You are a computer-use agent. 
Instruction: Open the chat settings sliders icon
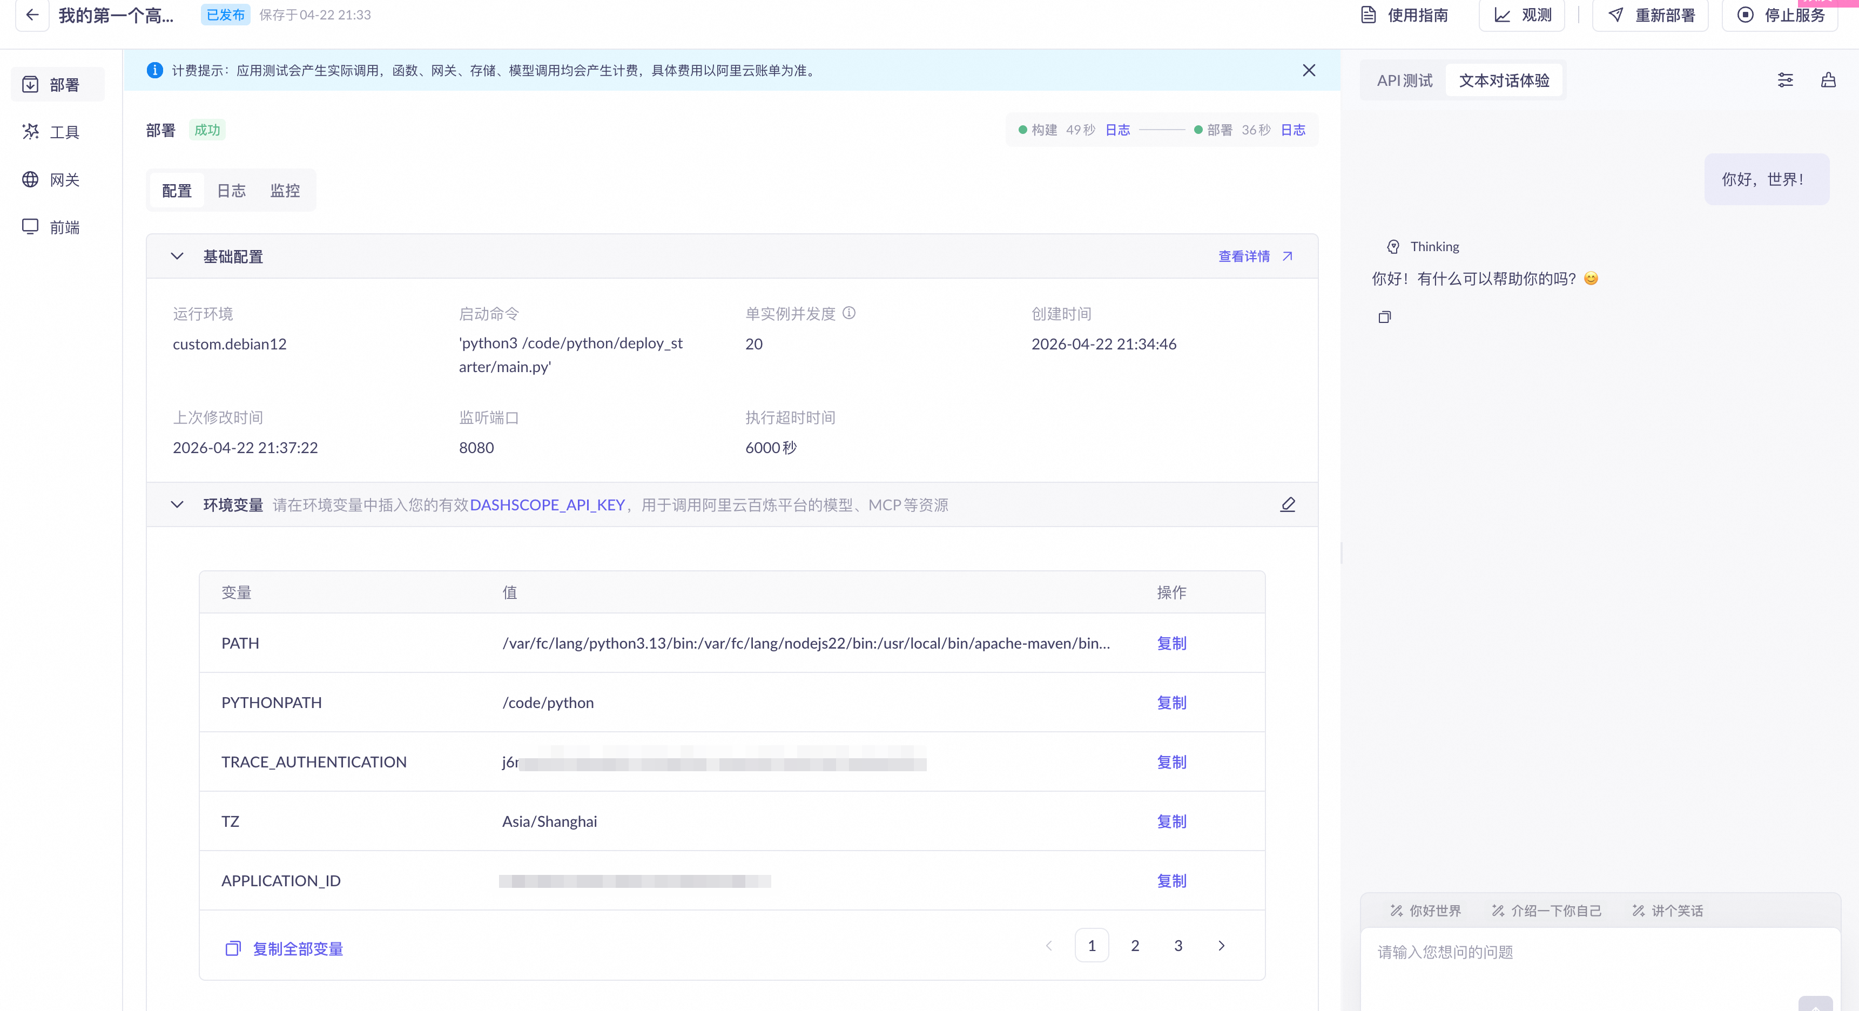pyautogui.click(x=1786, y=80)
